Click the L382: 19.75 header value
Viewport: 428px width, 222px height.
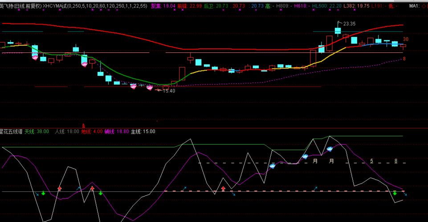point(356,6)
